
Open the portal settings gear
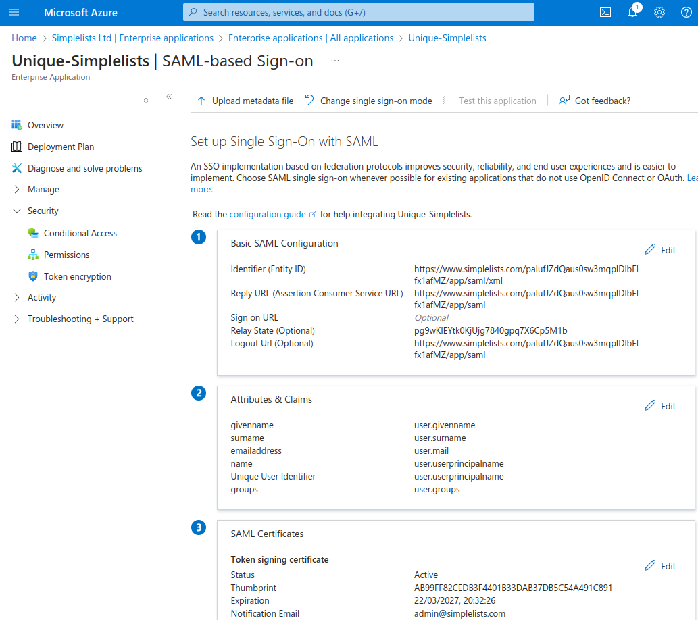point(659,12)
